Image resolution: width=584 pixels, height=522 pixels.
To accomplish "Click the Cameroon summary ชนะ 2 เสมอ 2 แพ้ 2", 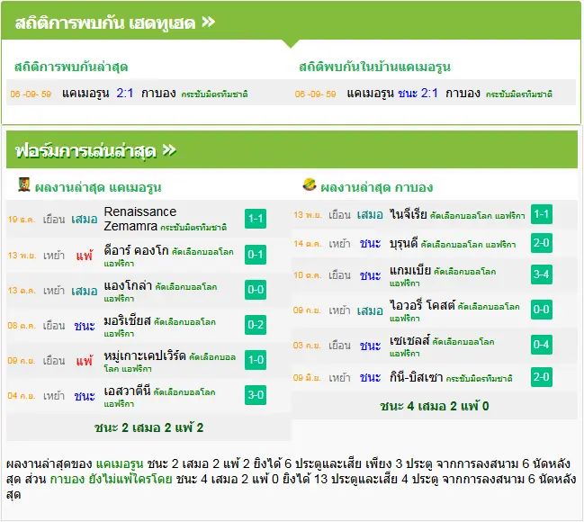I will (x=149, y=427).
